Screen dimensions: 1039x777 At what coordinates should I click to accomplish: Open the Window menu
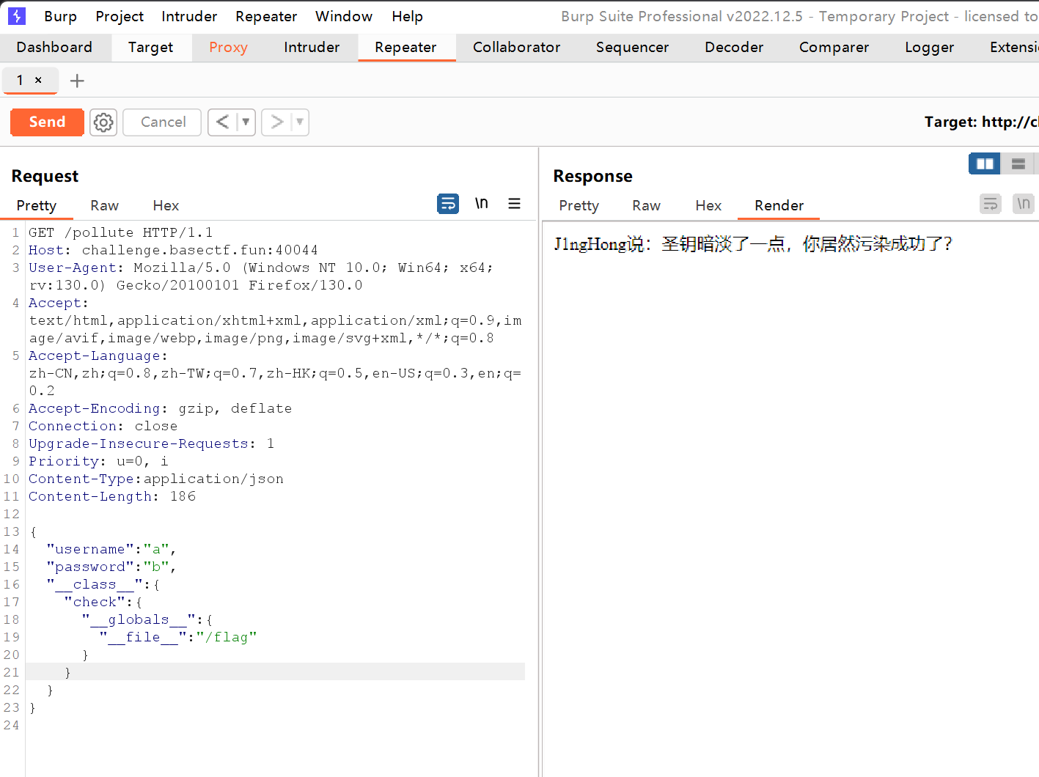(344, 16)
